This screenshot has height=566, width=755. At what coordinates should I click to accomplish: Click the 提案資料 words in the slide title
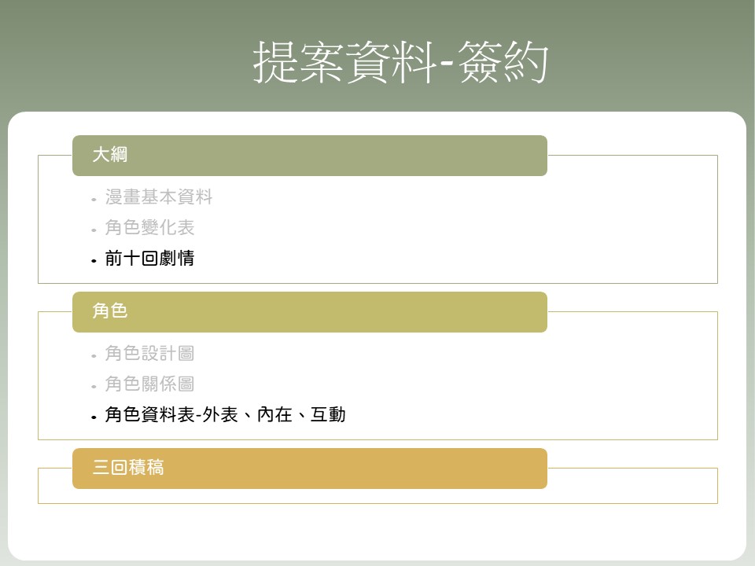point(343,62)
